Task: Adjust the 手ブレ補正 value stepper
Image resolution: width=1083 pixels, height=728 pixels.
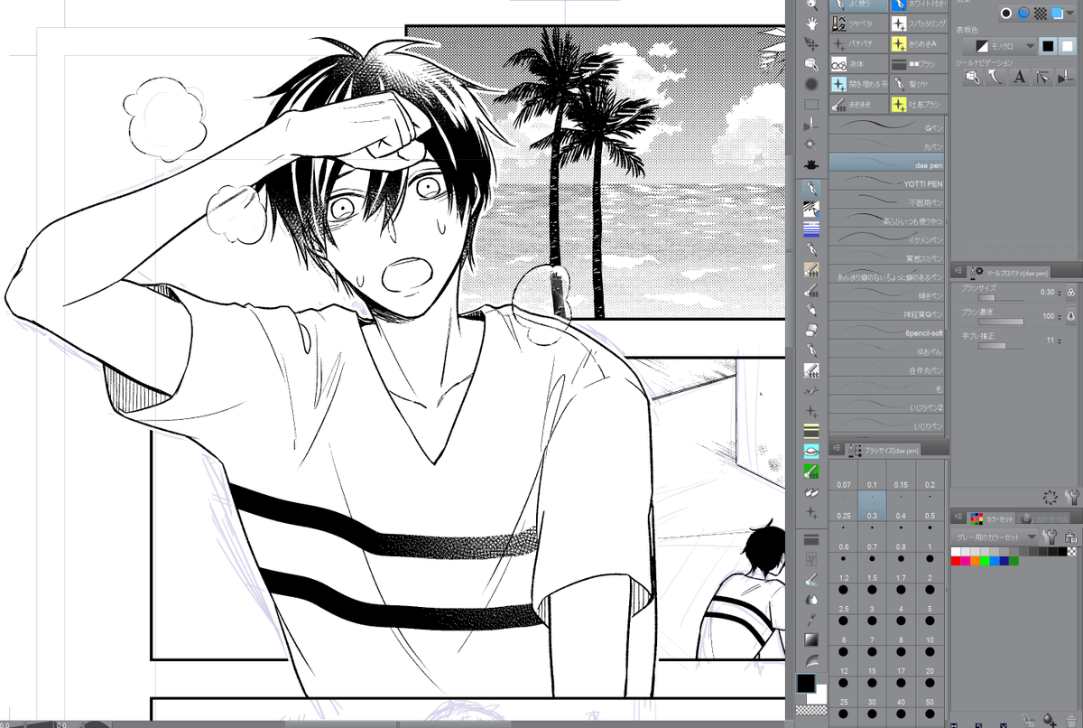Action: tap(1059, 340)
